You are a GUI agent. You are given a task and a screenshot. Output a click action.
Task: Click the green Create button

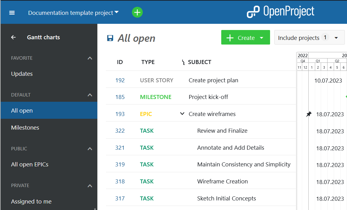pos(245,38)
